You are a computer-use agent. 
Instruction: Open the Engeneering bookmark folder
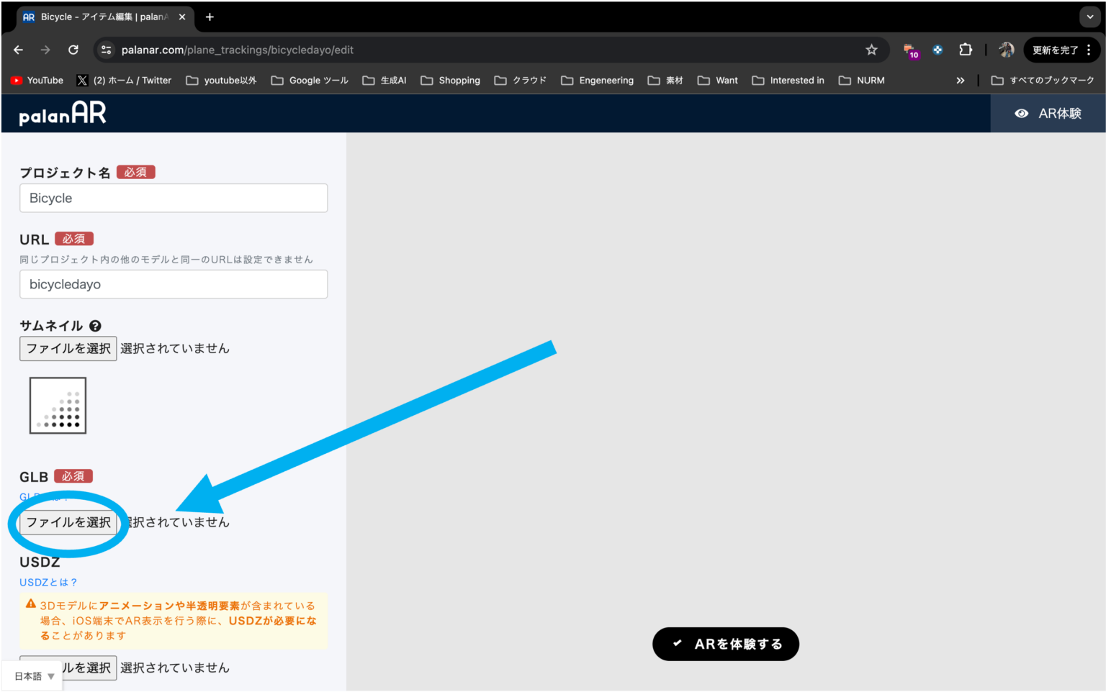(597, 81)
